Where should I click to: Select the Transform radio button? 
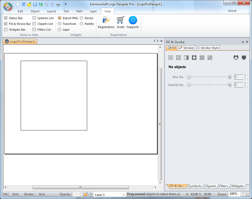[59, 24]
